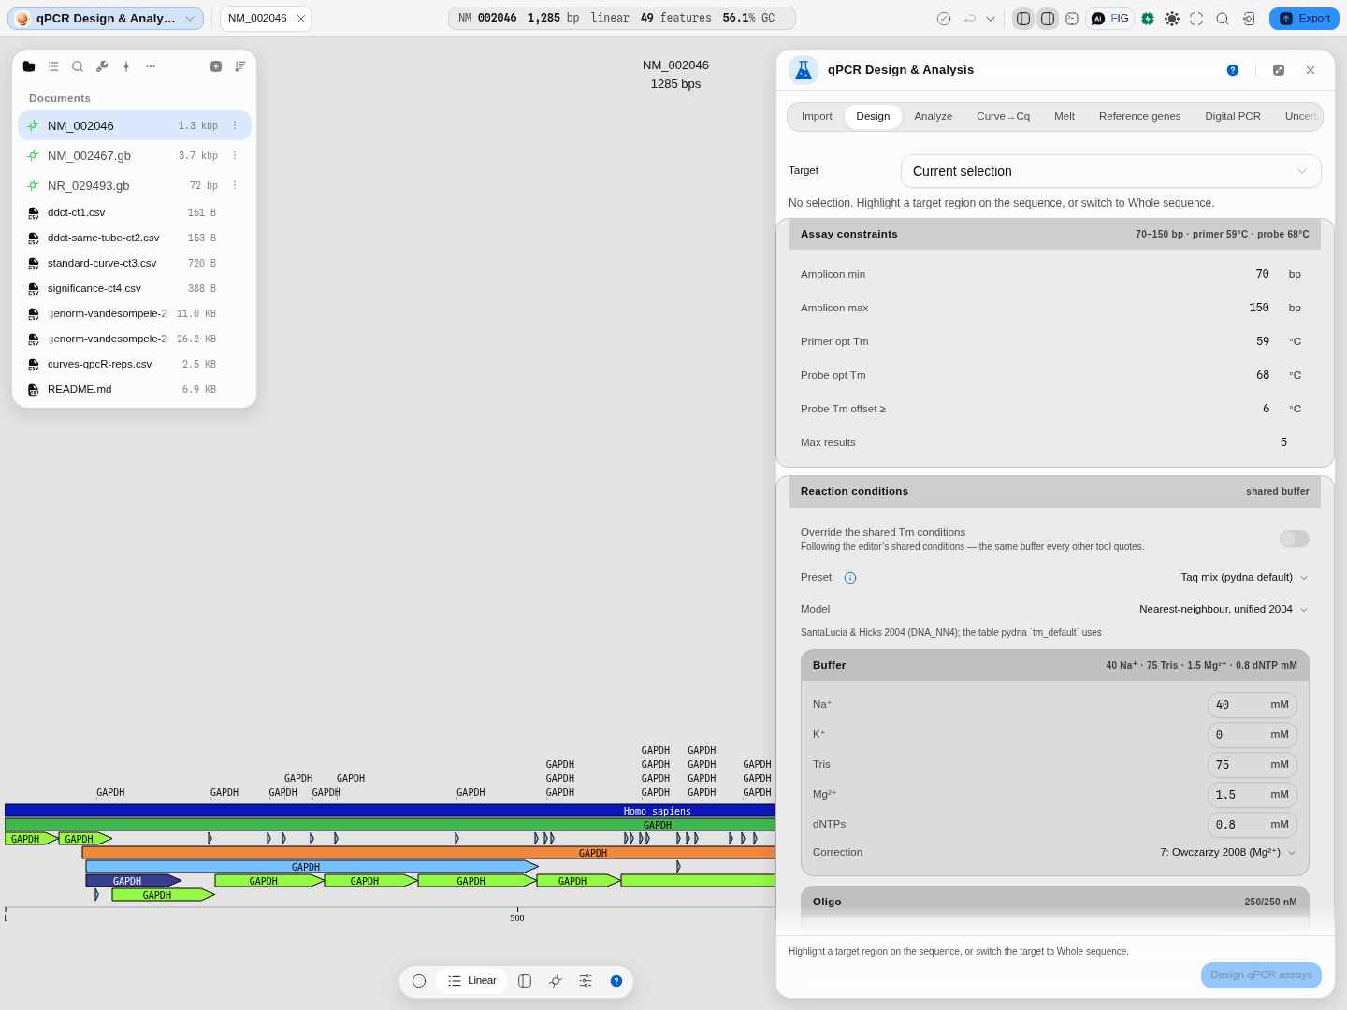The image size is (1347, 1010).
Task: Open the terminal console icon in the top bar
Action: (x=1072, y=19)
